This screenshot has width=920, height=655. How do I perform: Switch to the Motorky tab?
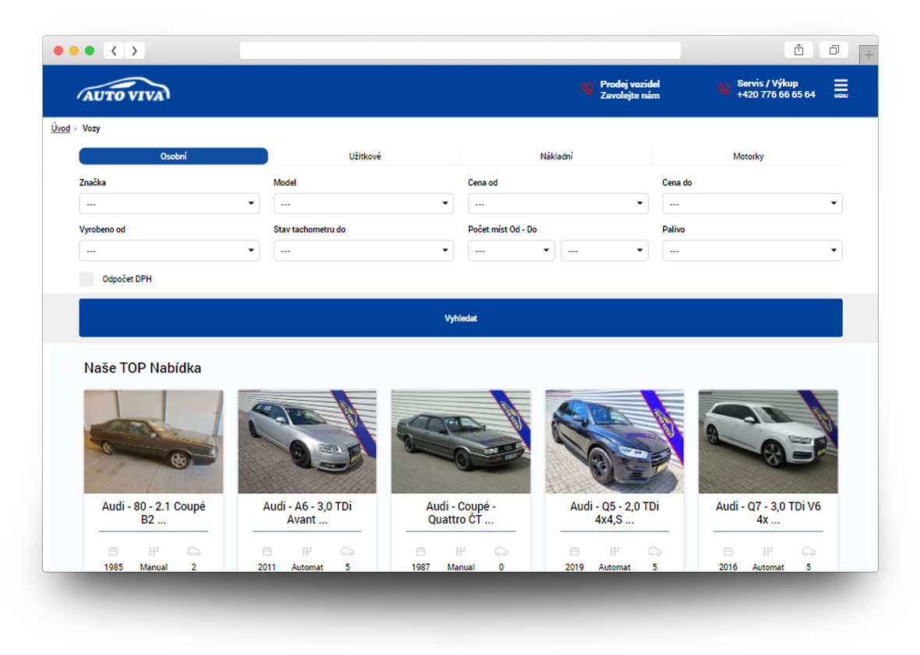(x=748, y=156)
